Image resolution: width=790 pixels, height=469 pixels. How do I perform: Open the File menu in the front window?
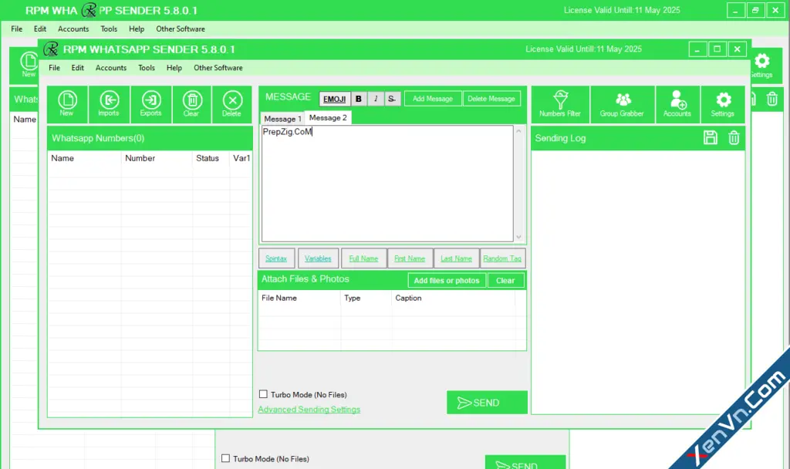click(55, 68)
